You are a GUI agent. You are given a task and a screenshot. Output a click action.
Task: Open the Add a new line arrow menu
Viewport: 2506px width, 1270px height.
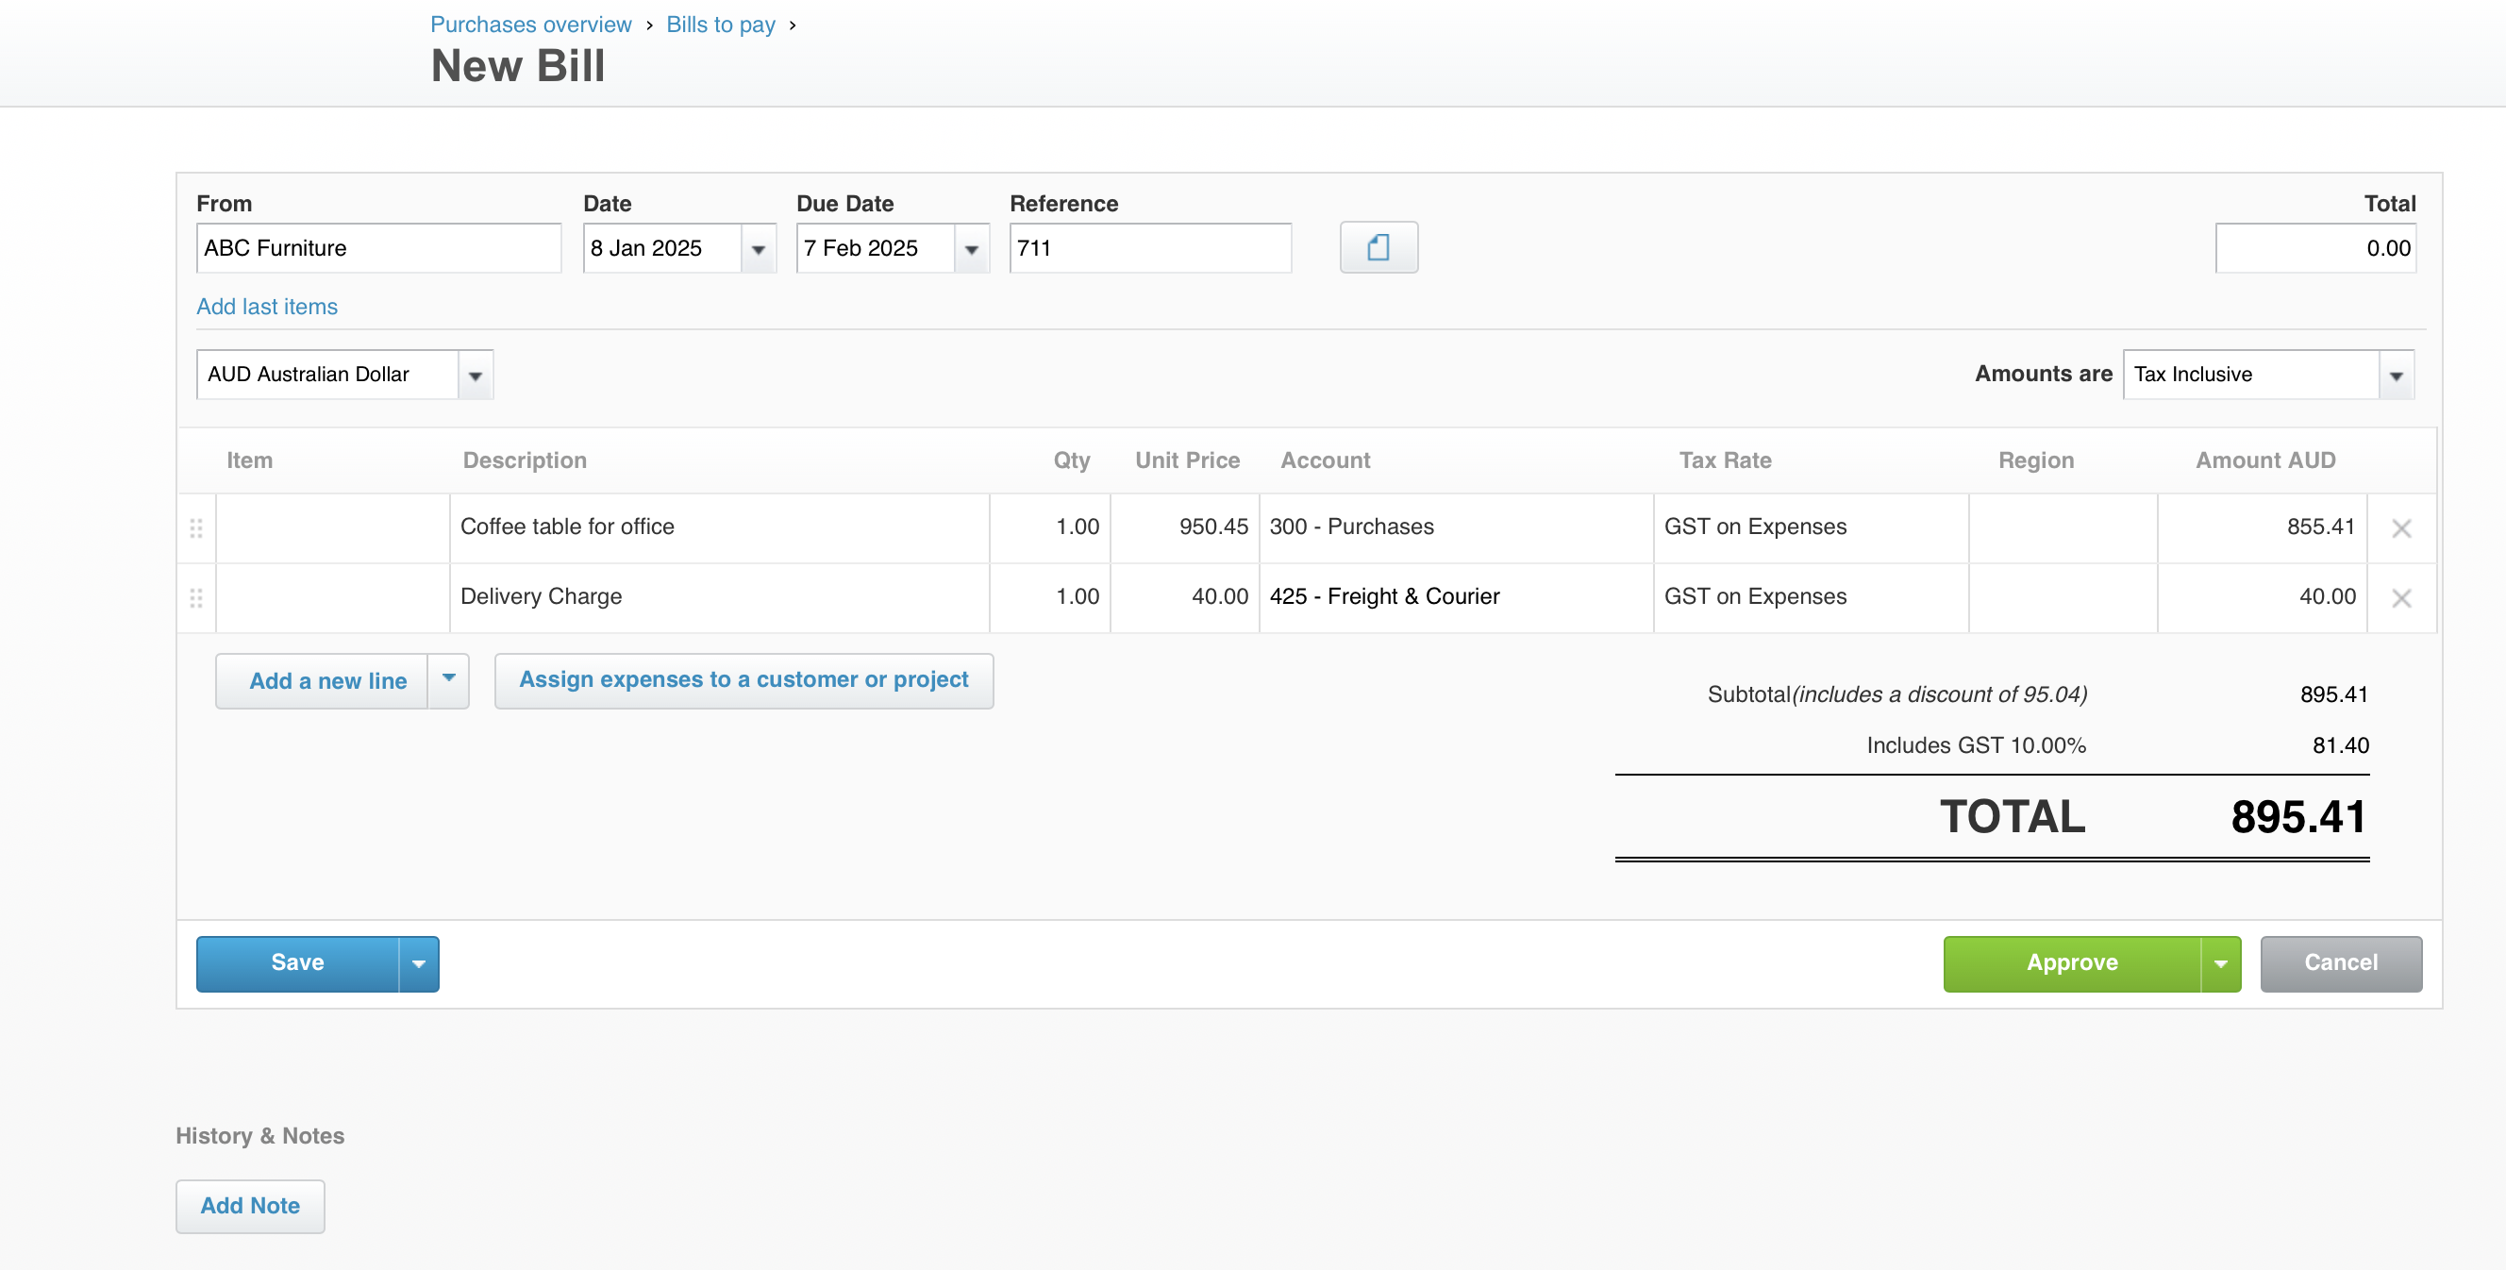click(448, 679)
